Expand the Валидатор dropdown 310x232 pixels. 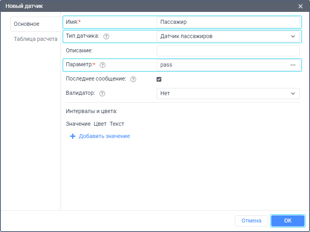click(228, 94)
